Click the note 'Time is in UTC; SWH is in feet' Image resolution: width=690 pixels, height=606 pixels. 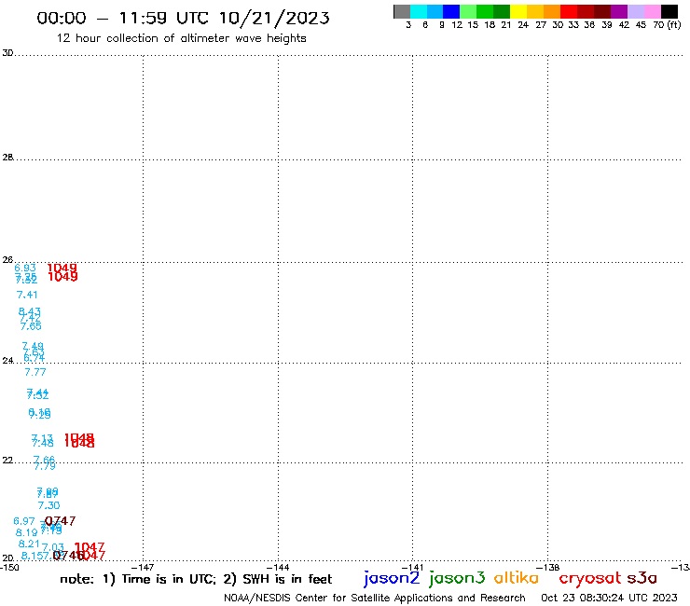(x=217, y=579)
